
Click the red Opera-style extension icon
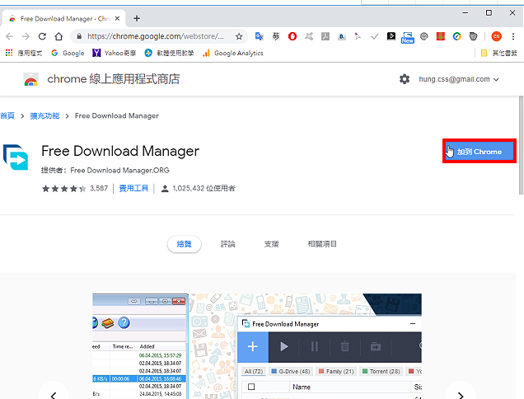(292, 36)
